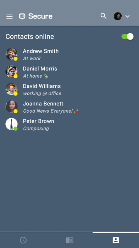The width and height of the screenshot is (139, 248).
Task: Switch to the recent history clock tab
Action: (23, 240)
